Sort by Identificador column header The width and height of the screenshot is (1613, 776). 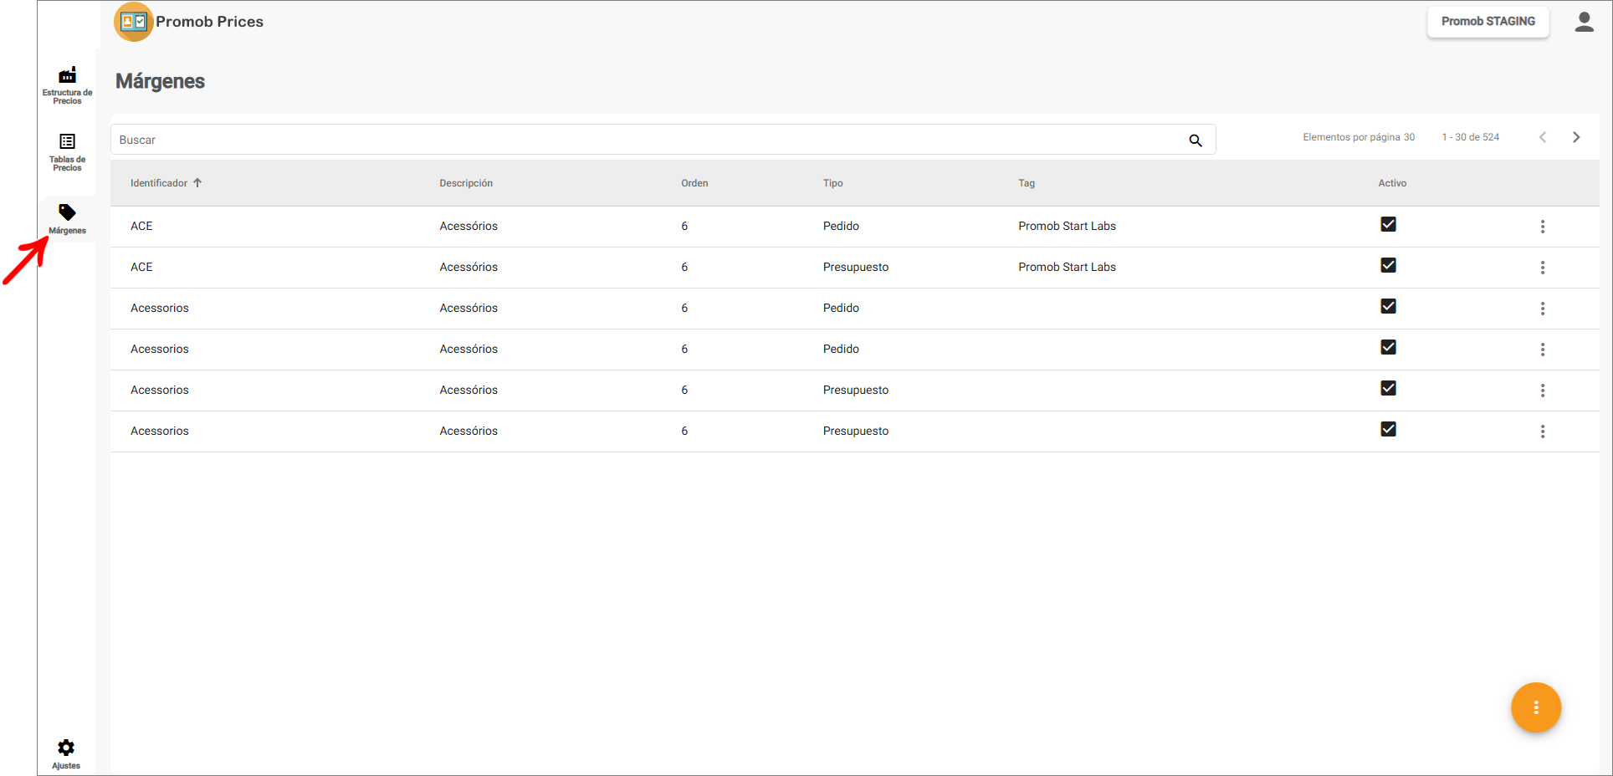click(x=159, y=183)
